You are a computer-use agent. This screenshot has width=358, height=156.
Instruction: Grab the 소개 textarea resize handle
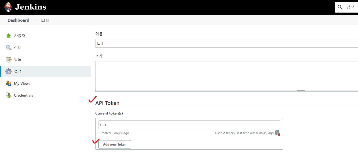pyautogui.click(x=301, y=91)
